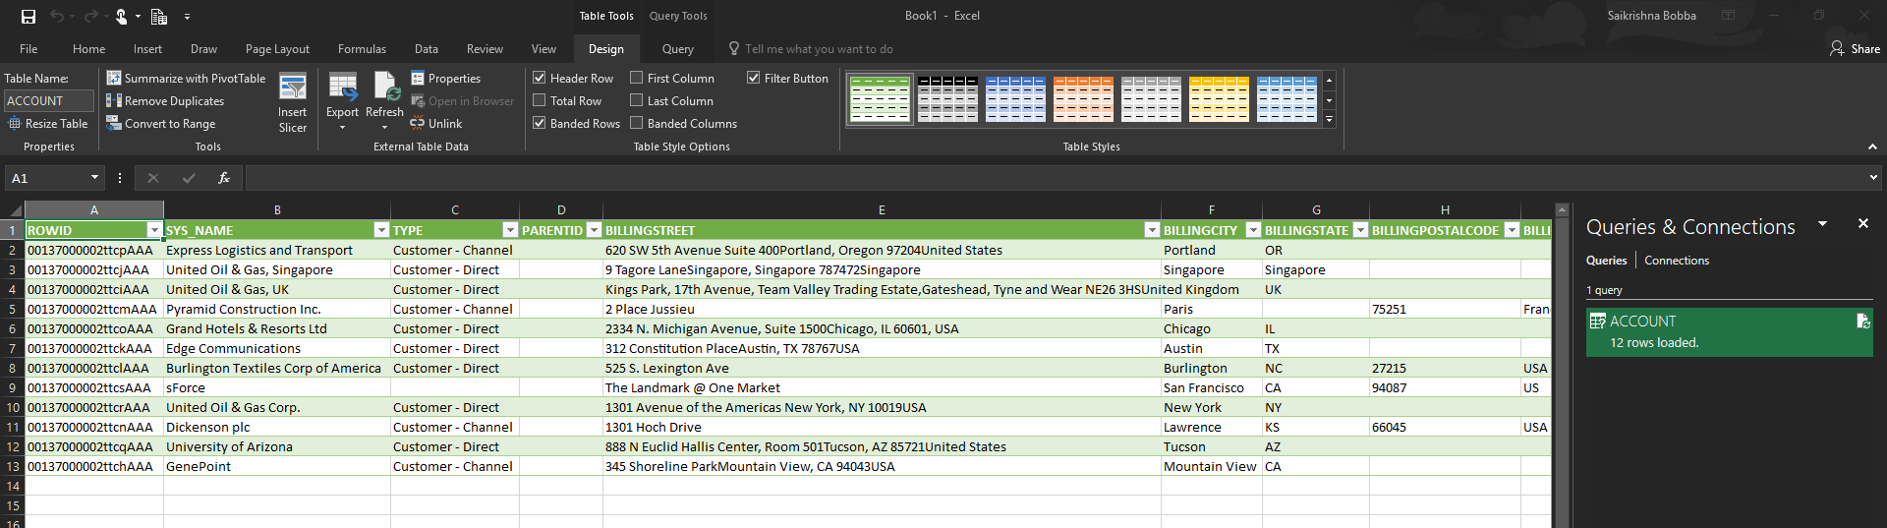
Task: Select Queries tab in pane
Action: (1606, 261)
